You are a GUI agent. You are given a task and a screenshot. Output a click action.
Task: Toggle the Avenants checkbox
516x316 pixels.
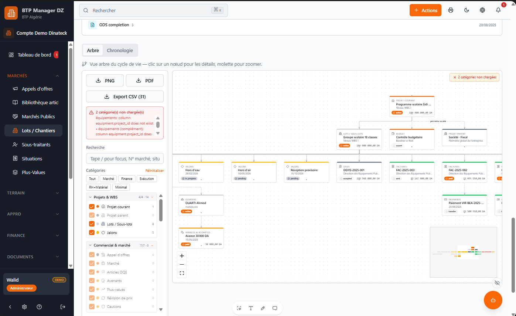(92, 281)
